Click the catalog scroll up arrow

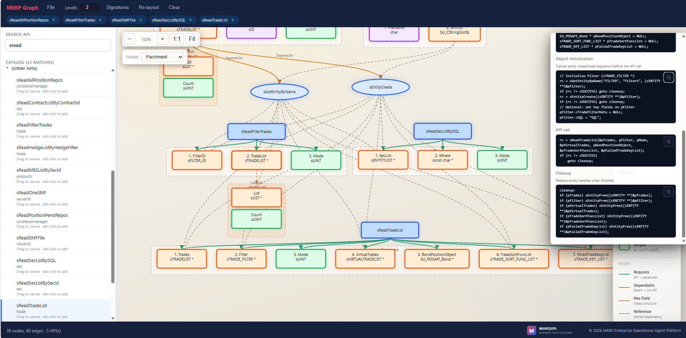coord(113,70)
